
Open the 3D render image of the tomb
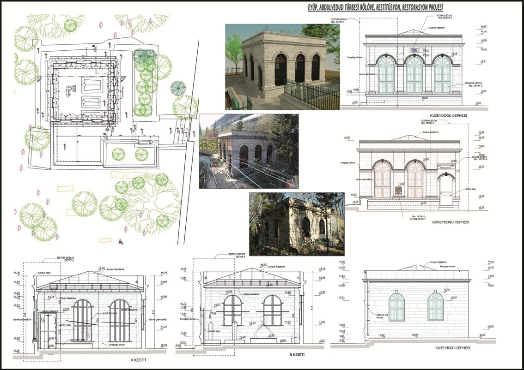point(276,66)
